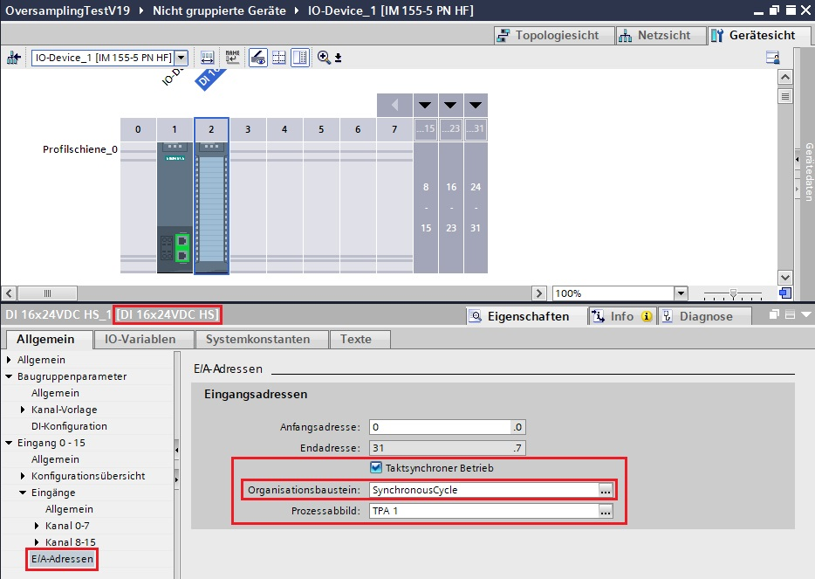Image resolution: width=815 pixels, height=579 pixels.
Task: Collapse the inspector window arrow
Action: 806,314
